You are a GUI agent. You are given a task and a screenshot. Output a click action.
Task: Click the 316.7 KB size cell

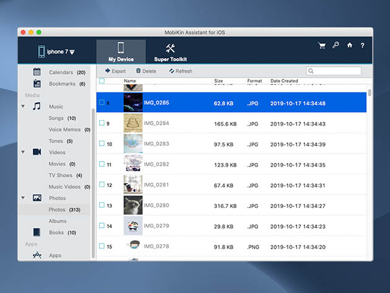pyautogui.click(x=225, y=206)
